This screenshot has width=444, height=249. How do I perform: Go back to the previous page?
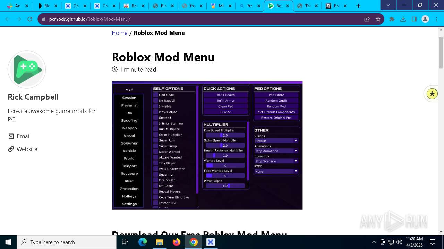coord(8,19)
